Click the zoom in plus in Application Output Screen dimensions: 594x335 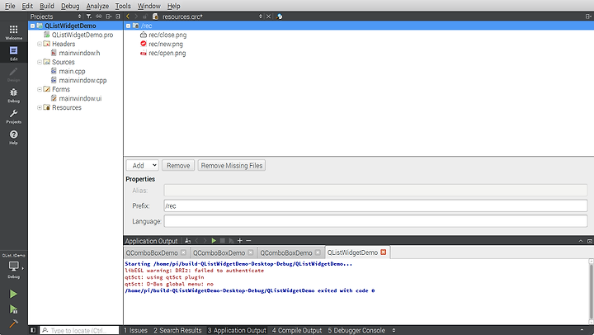239,241
